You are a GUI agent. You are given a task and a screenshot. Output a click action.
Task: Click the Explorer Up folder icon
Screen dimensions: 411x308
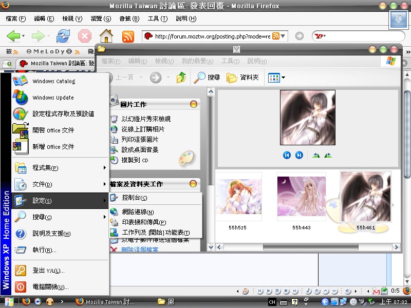[x=181, y=78]
